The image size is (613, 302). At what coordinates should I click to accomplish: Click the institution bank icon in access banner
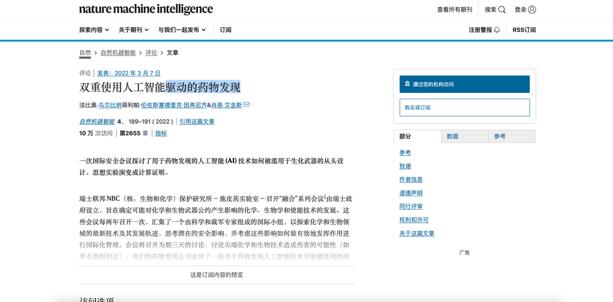(406, 83)
